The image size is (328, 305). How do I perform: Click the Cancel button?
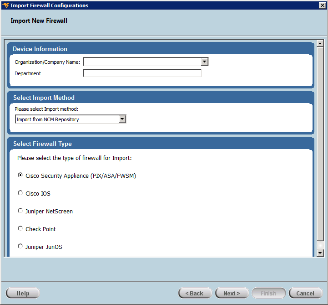click(306, 293)
